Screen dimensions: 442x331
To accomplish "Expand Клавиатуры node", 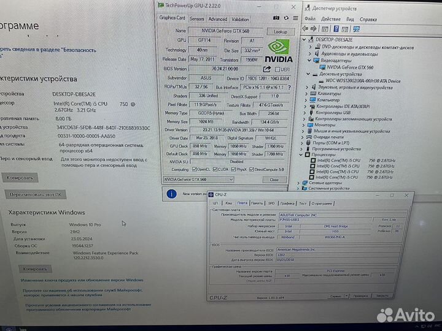I will click(306, 93).
